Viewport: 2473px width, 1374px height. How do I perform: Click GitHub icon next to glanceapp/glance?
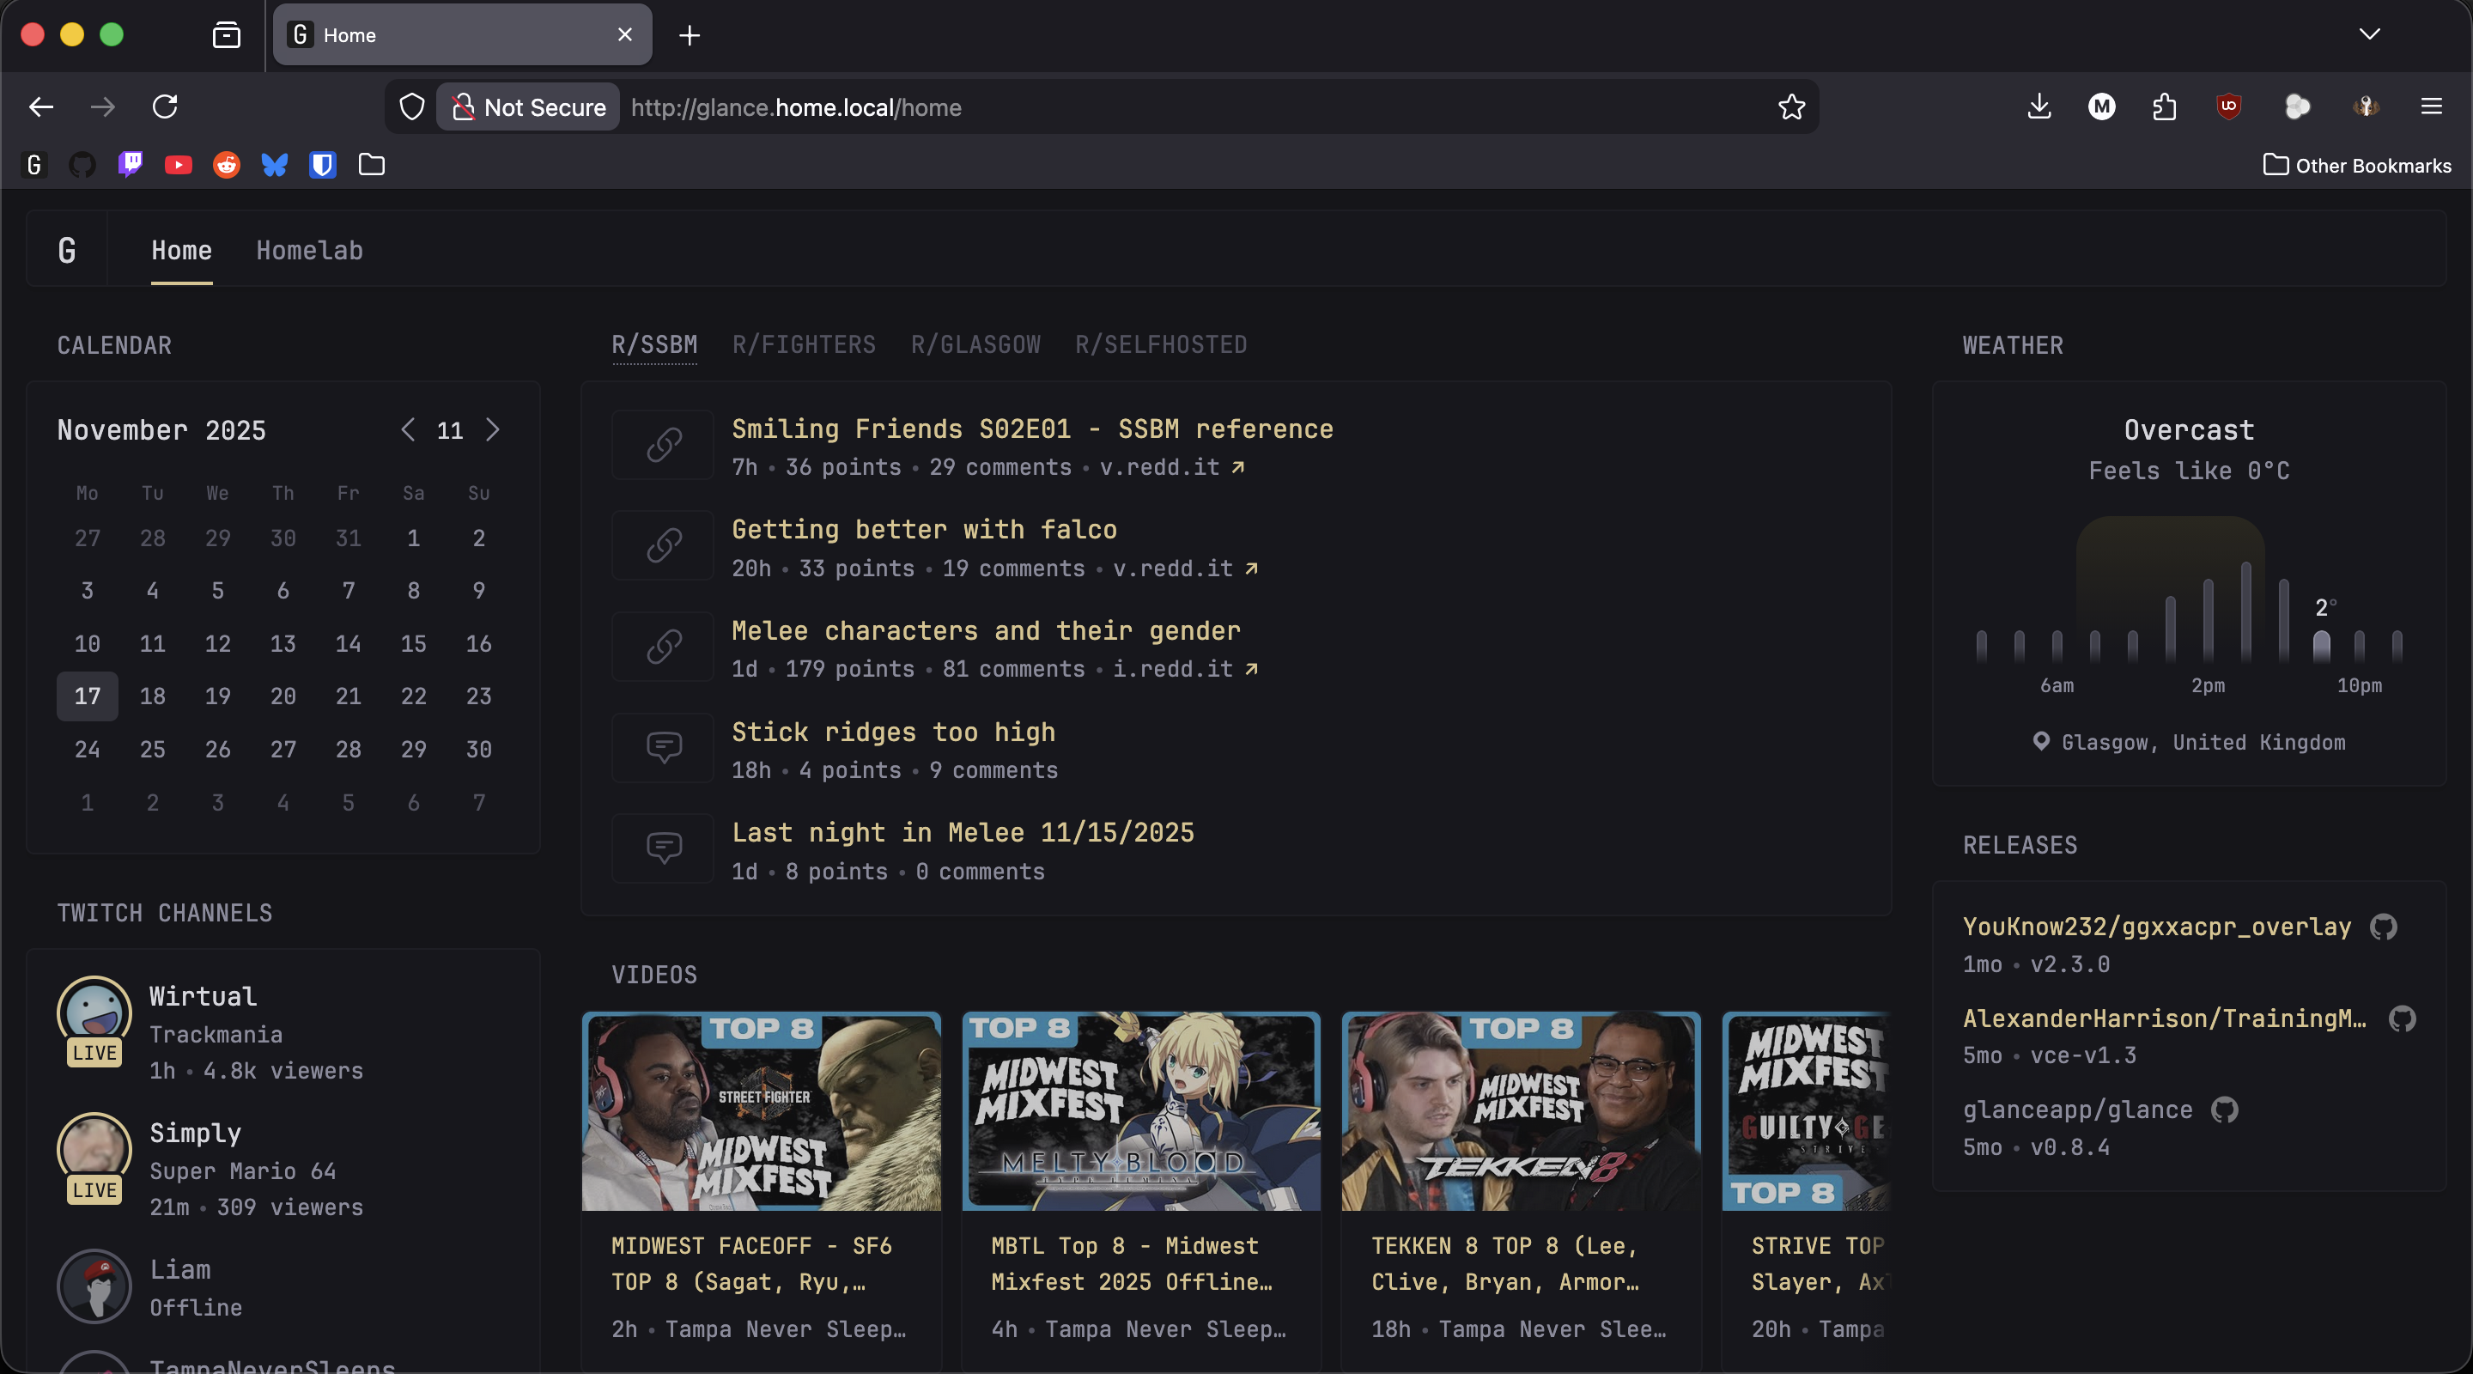pyautogui.click(x=2224, y=1110)
